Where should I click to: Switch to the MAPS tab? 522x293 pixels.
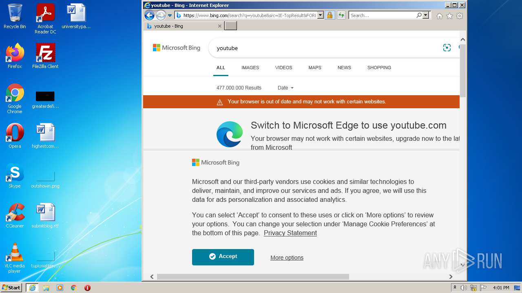[x=315, y=68]
